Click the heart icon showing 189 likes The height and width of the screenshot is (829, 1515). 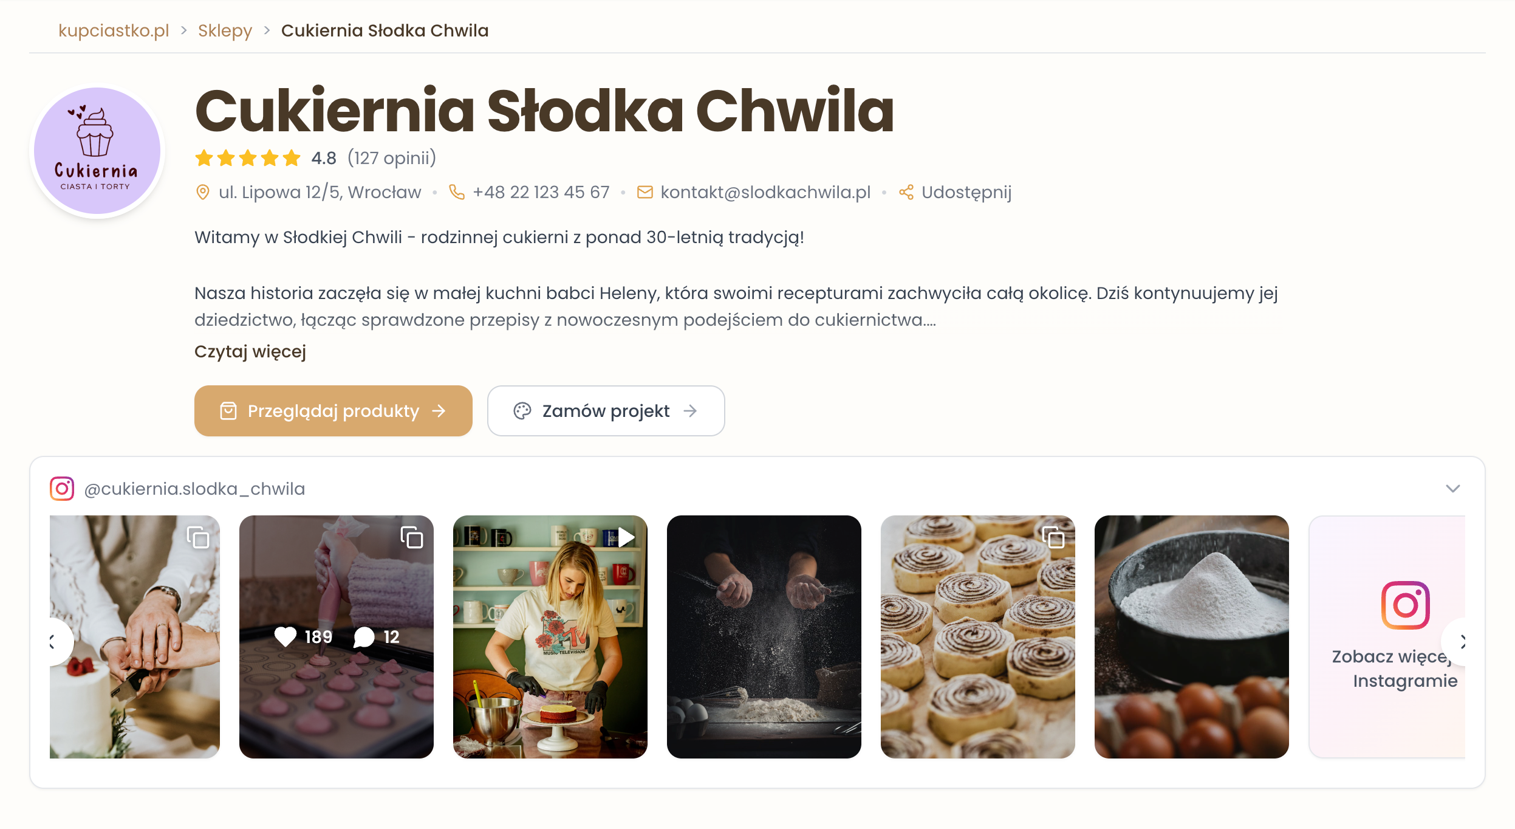tap(286, 637)
